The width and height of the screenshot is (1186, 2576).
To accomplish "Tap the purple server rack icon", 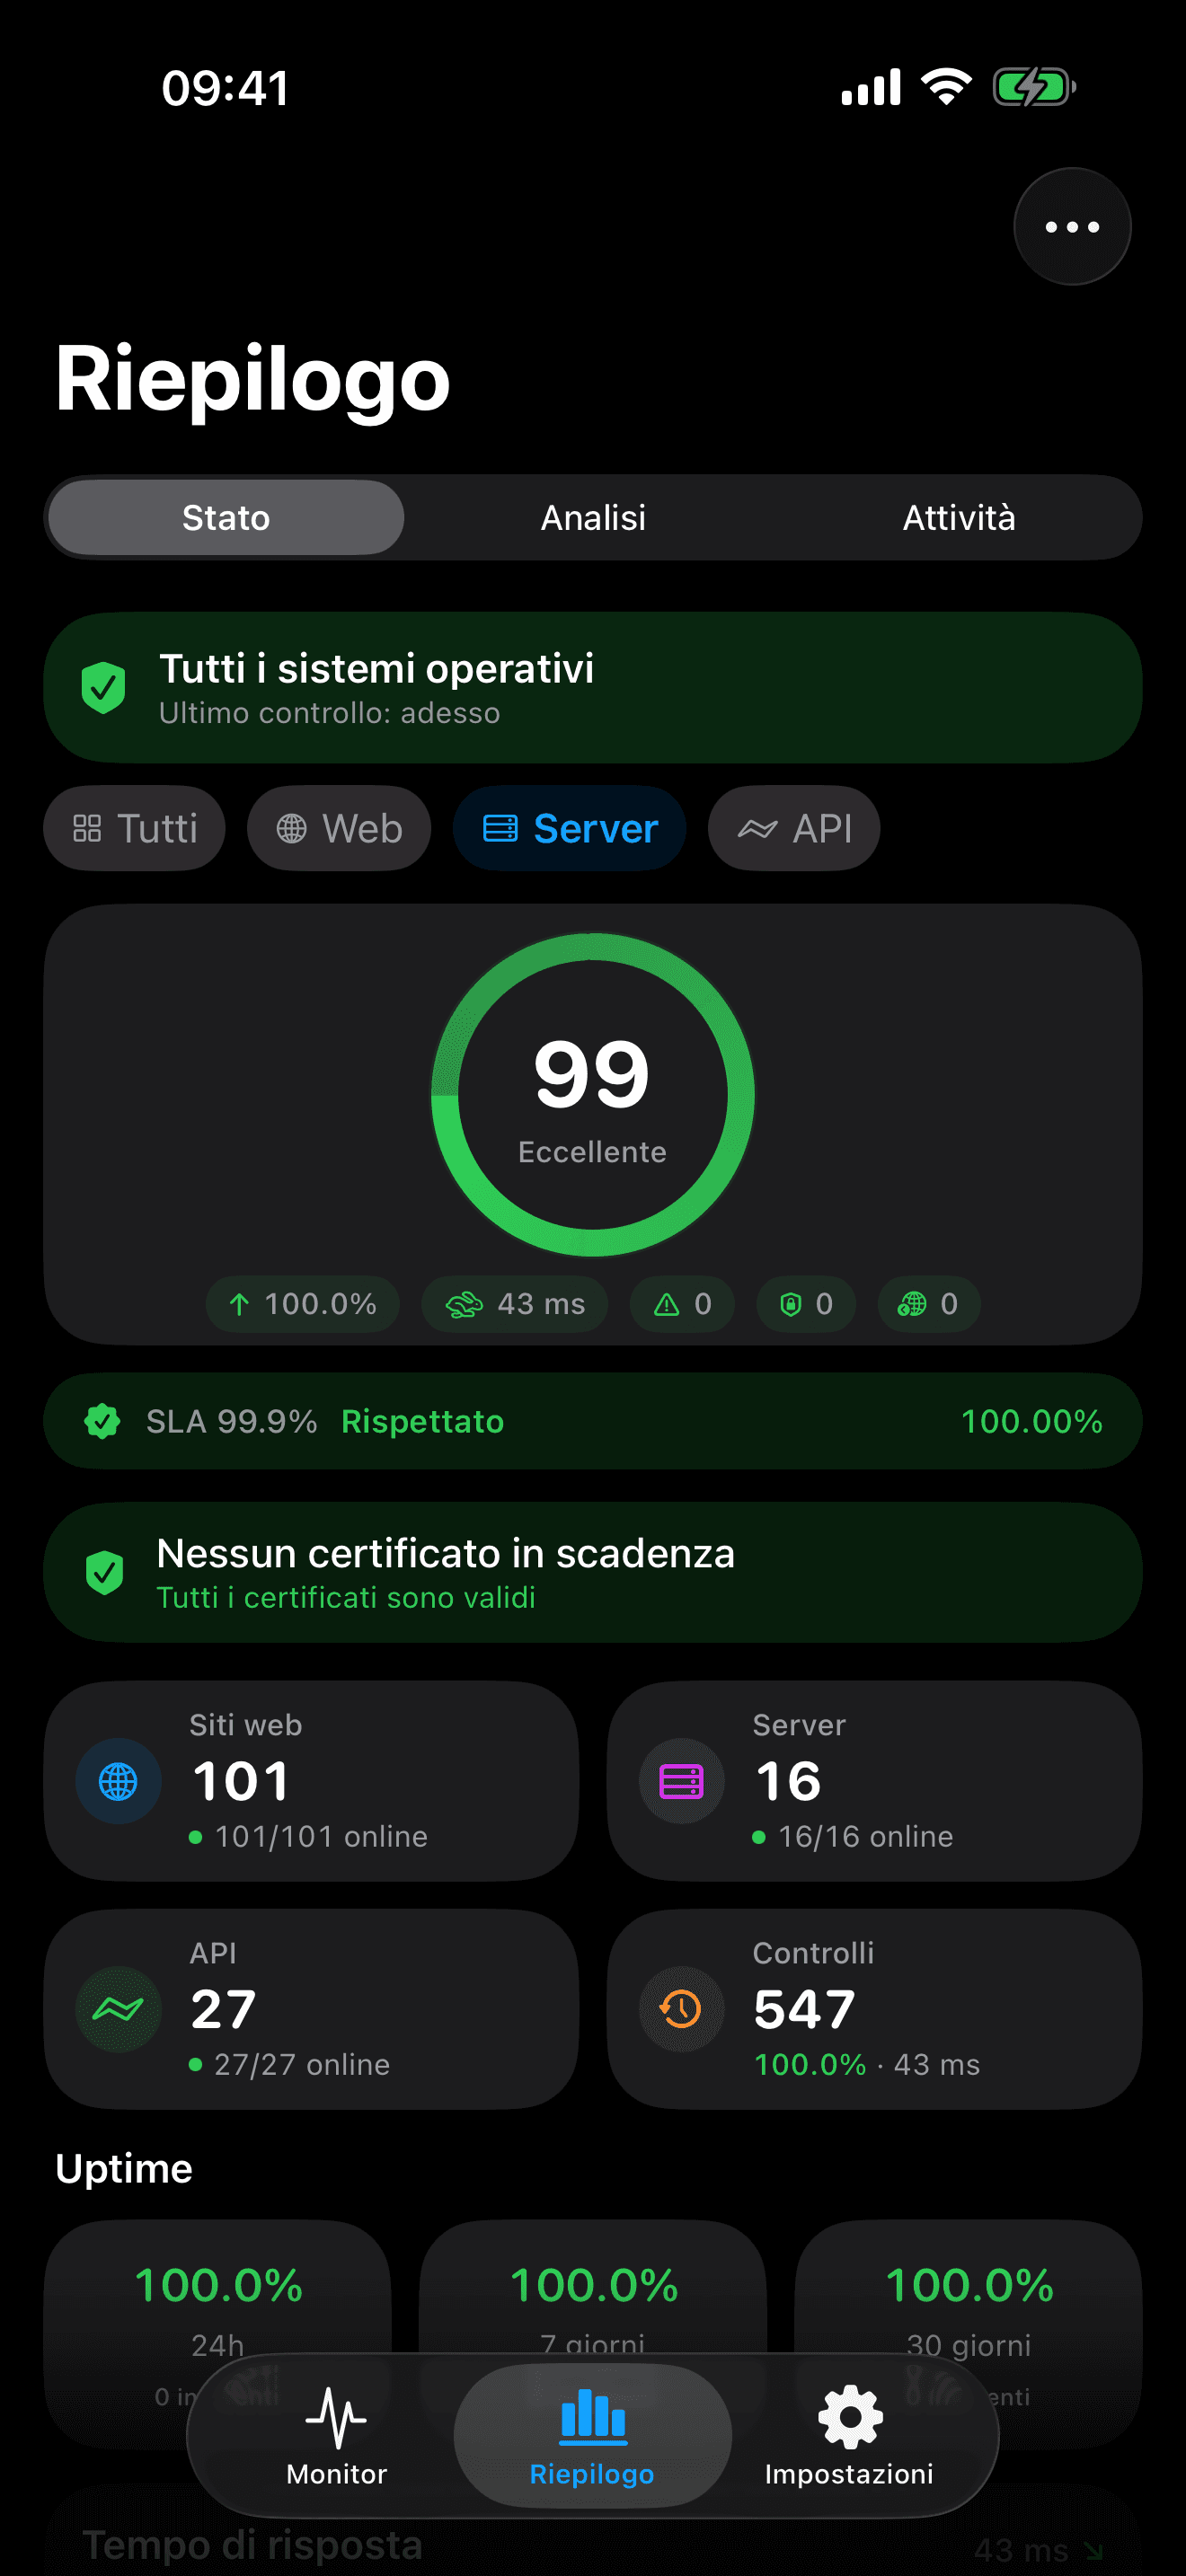I will click(x=682, y=1781).
